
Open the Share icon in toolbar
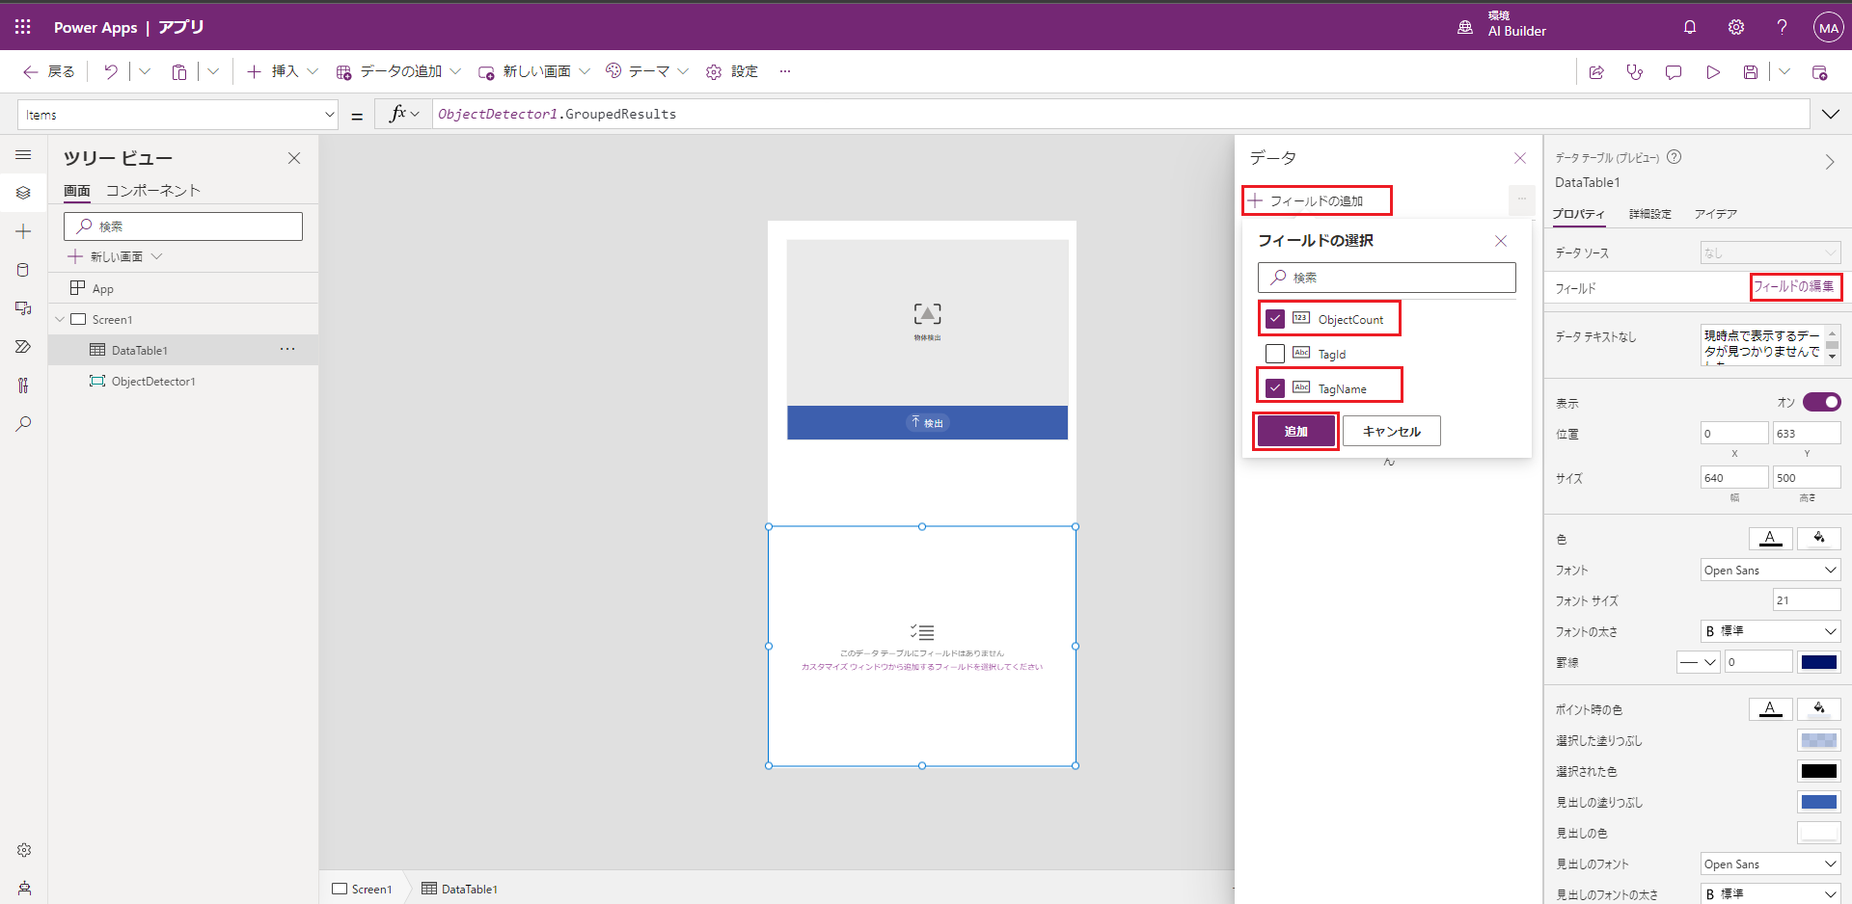[1596, 72]
